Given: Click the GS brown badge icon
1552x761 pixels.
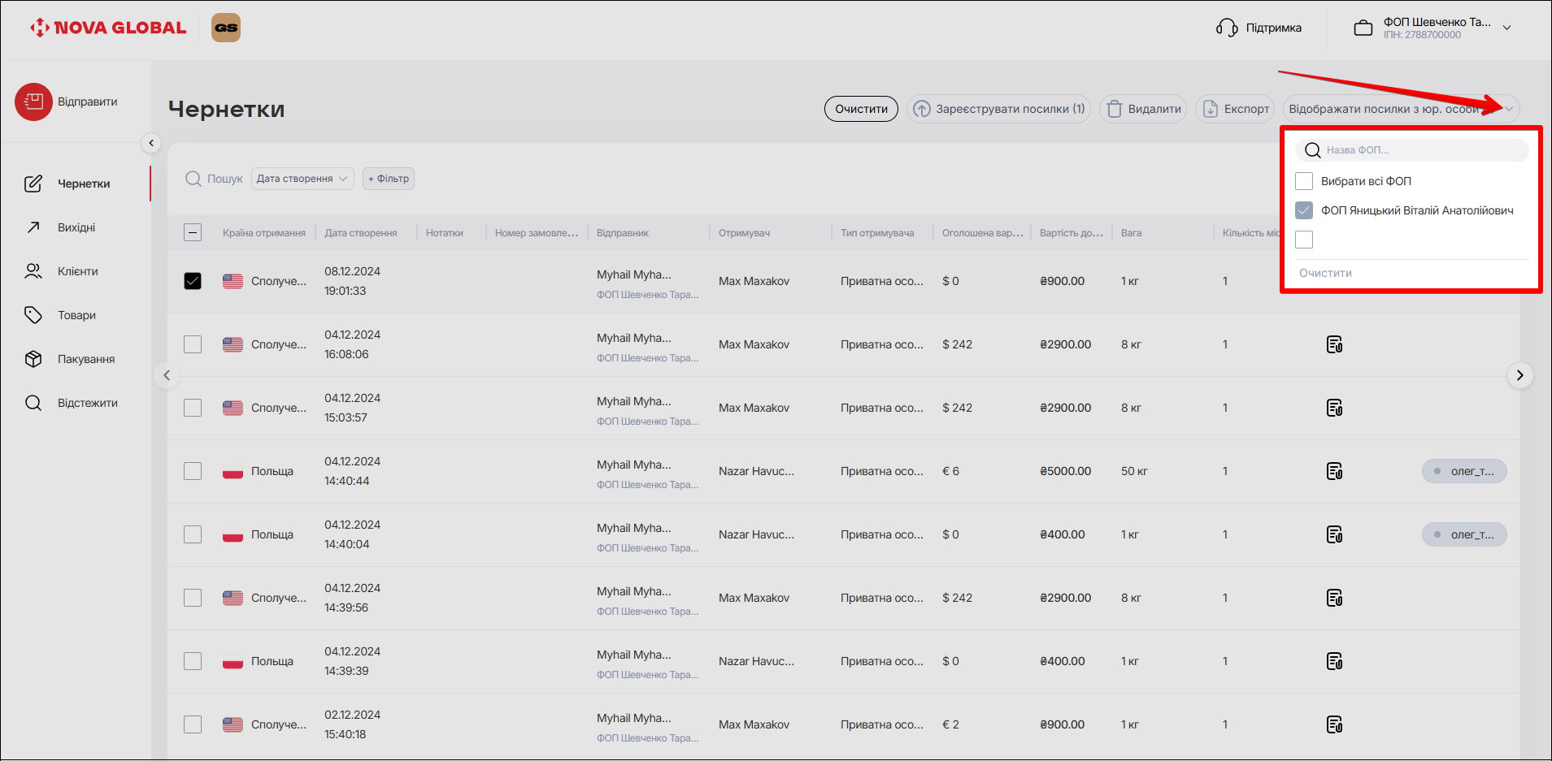Looking at the screenshot, I should 226,28.
